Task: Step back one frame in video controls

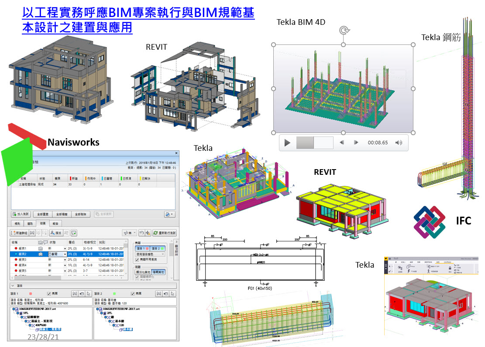Action: (342, 143)
